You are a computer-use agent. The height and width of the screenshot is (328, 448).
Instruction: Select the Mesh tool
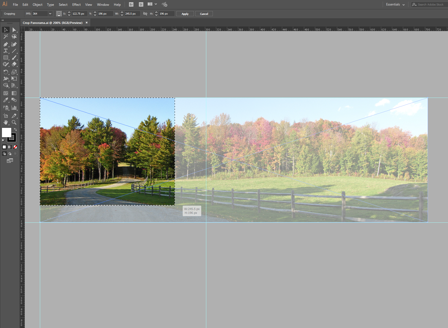[6, 93]
